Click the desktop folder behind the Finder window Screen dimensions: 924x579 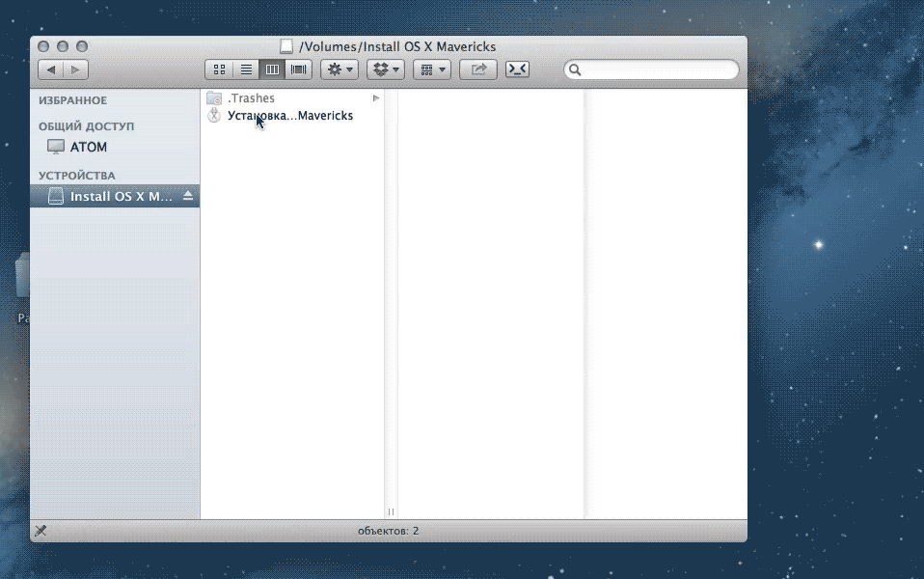(22, 276)
